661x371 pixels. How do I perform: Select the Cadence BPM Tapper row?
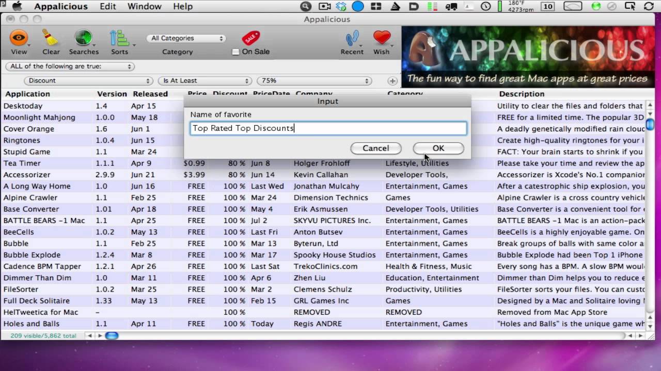pyautogui.click(x=323, y=266)
